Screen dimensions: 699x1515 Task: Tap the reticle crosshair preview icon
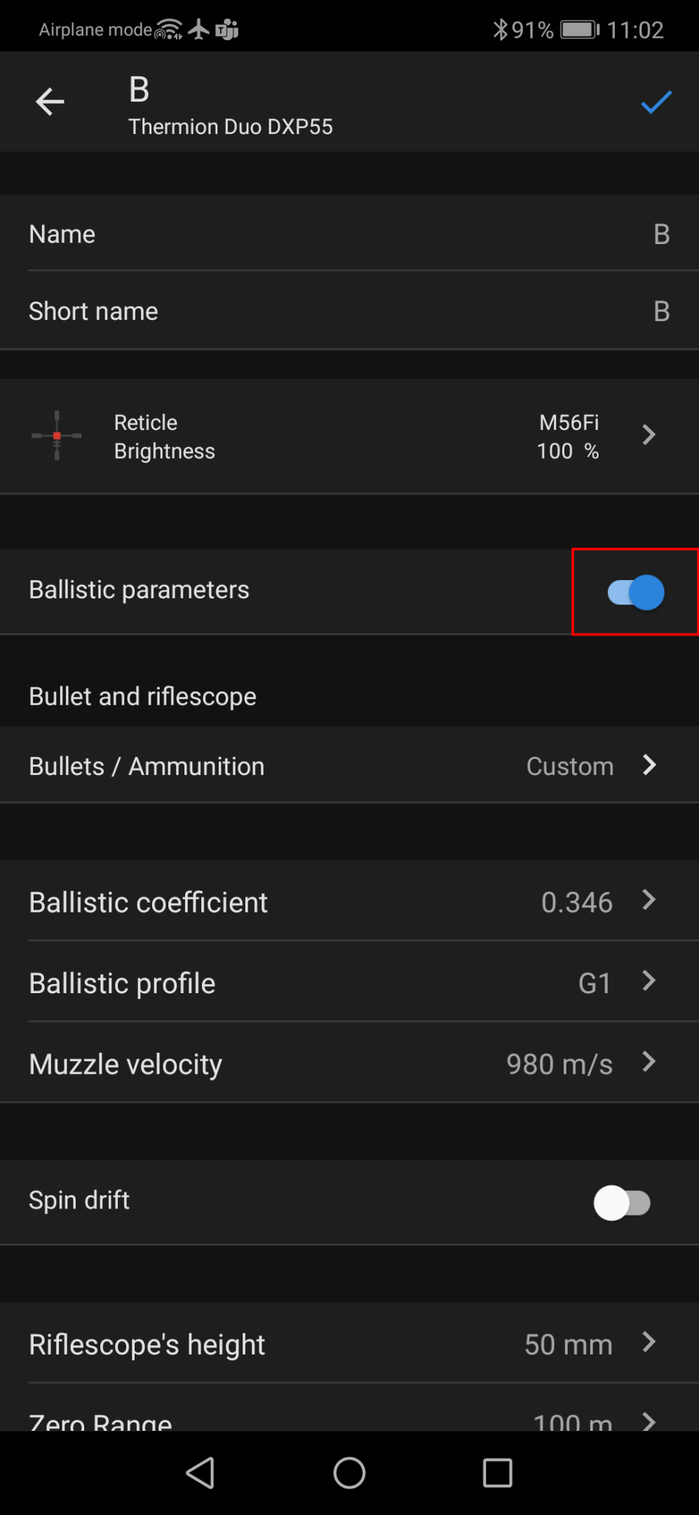[57, 436]
